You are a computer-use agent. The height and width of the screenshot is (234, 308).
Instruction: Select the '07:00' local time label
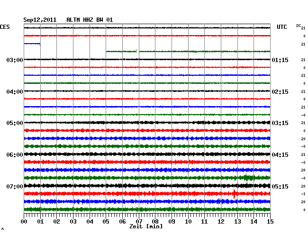click(15, 186)
